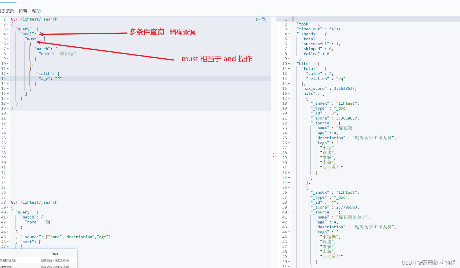Collapse the "bool" fold at line 4
460x268 pixels.
8,34
